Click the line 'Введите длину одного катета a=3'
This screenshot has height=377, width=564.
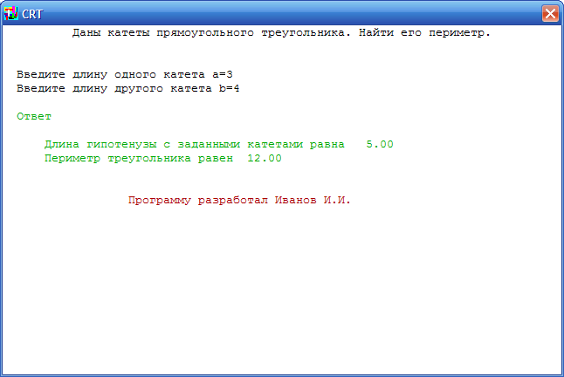pos(125,75)
